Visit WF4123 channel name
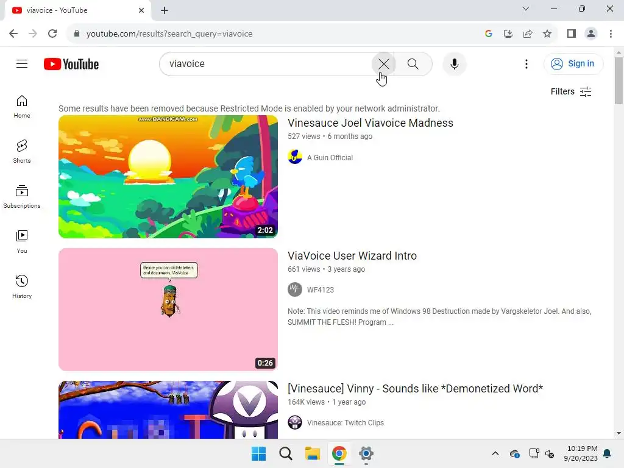 [x=321, y=290]
